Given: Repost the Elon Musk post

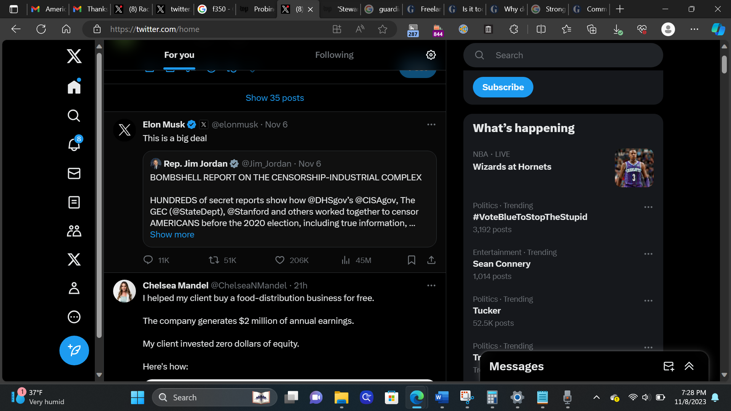Looking at the screenshot, I should point(214,260).
